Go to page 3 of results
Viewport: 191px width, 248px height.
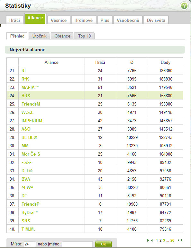click(164, 240)
